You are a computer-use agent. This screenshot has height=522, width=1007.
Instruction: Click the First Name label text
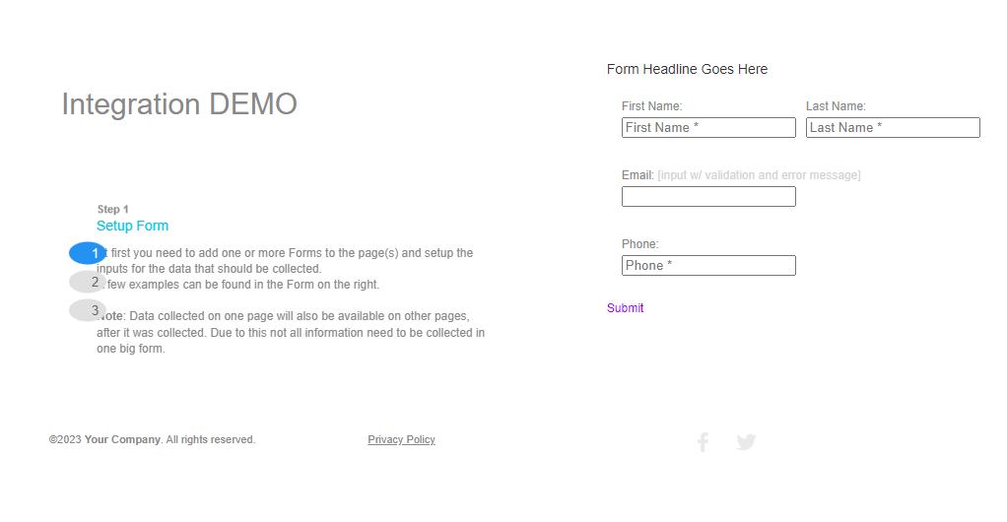pyautogui.click(x=651, y=106)
